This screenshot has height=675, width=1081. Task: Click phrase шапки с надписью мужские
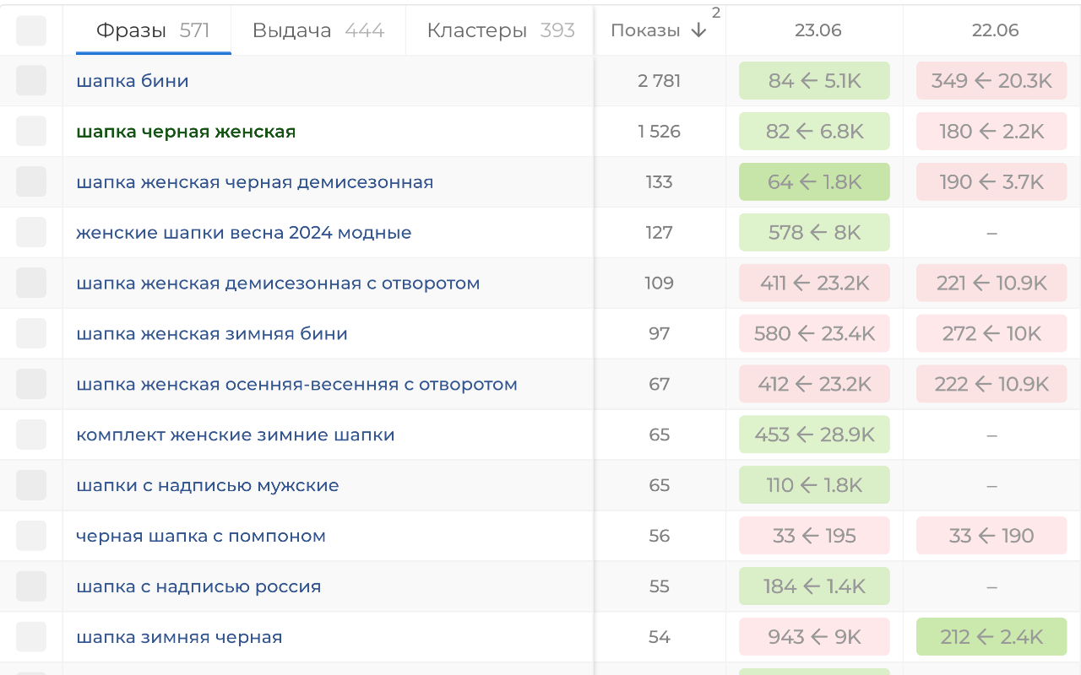point(208,486)
